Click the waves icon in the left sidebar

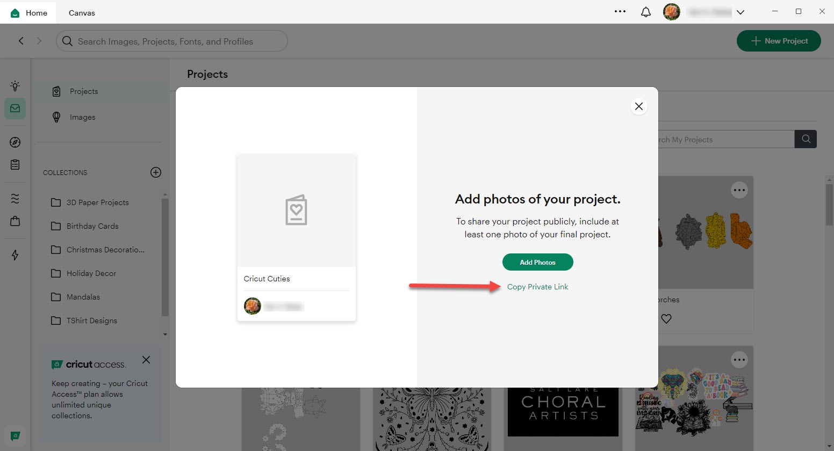click(15, 198)
